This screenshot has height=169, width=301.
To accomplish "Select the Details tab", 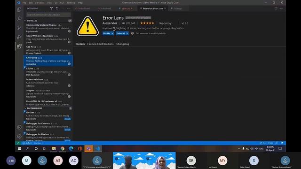I will [x=80, y=44].
